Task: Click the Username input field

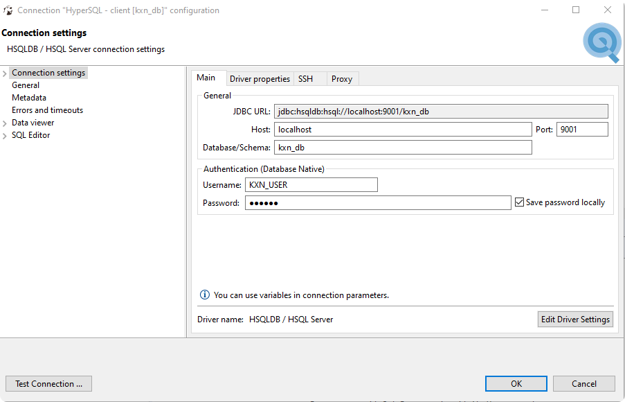Action: 311,185
